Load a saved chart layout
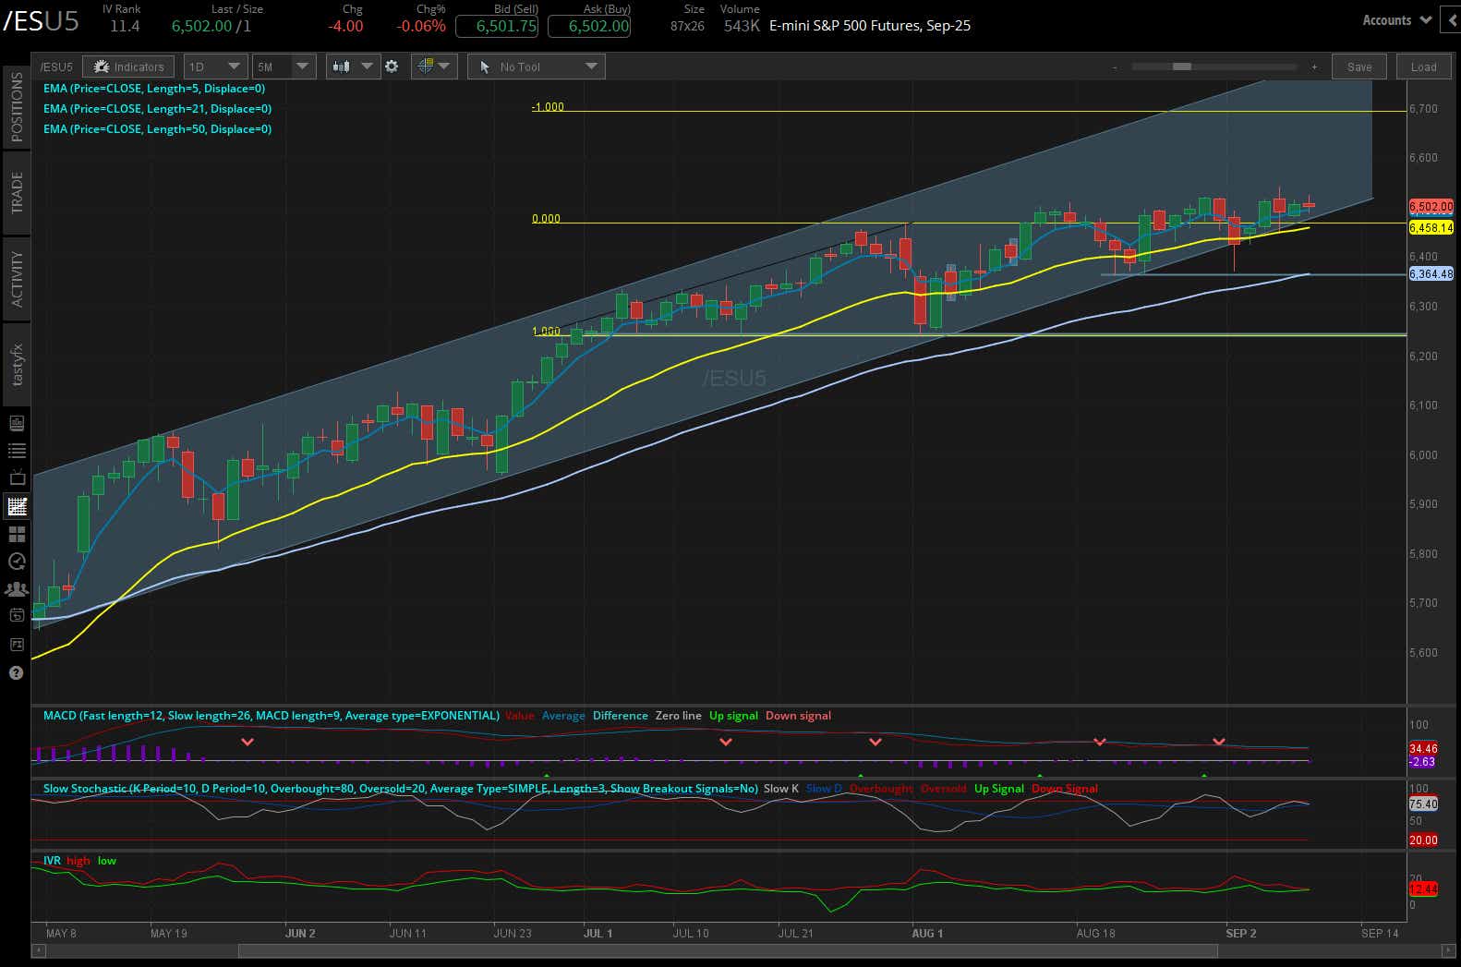This screenshot has width=1461, height=967. click(1423, 66)
